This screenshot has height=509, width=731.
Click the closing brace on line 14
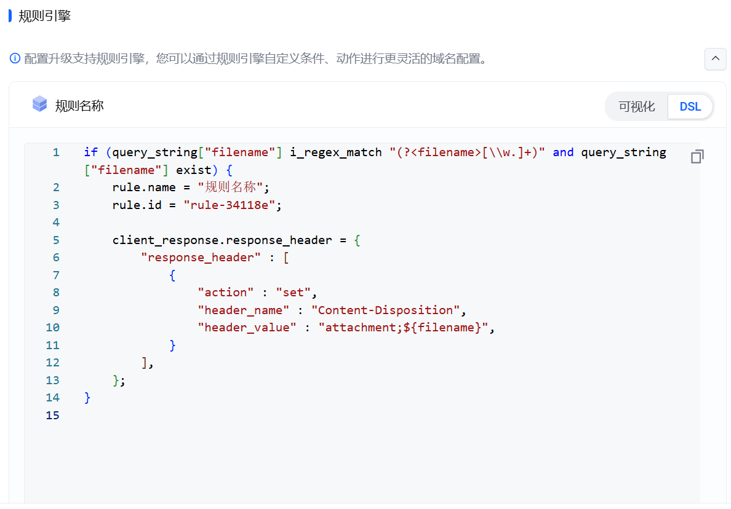point(87,398)
